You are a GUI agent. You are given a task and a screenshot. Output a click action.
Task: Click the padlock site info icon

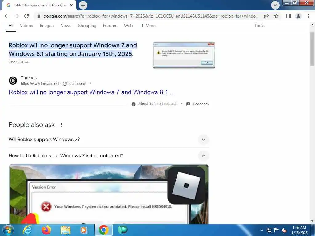(39, 16)
